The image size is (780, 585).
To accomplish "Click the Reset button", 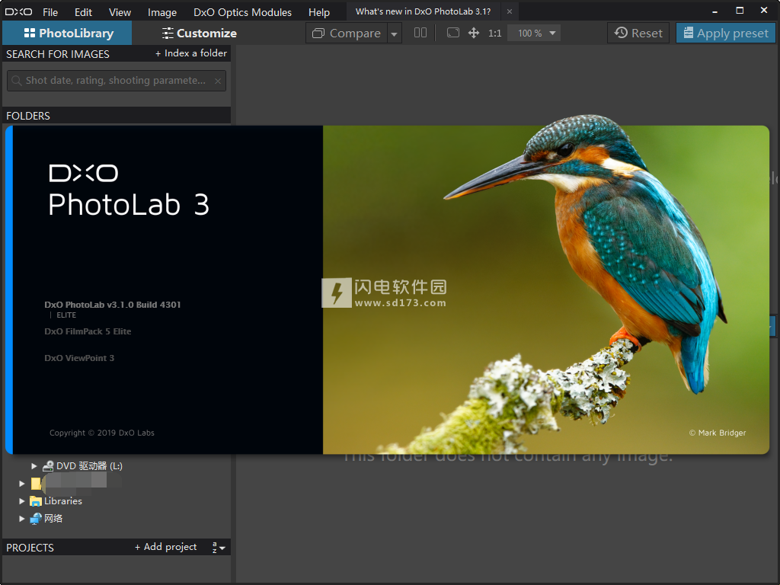I will coord(638,33).
